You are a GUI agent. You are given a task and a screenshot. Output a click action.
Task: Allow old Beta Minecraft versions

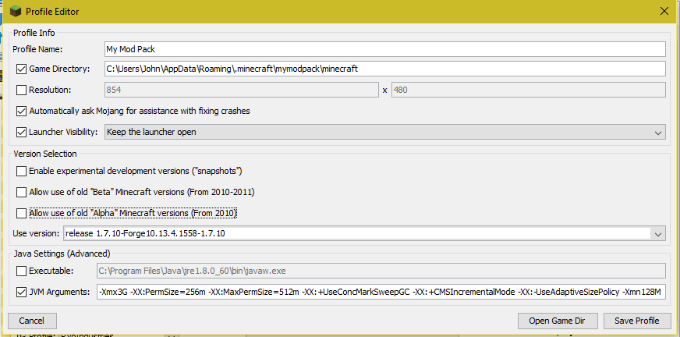(x=21, y=192)
